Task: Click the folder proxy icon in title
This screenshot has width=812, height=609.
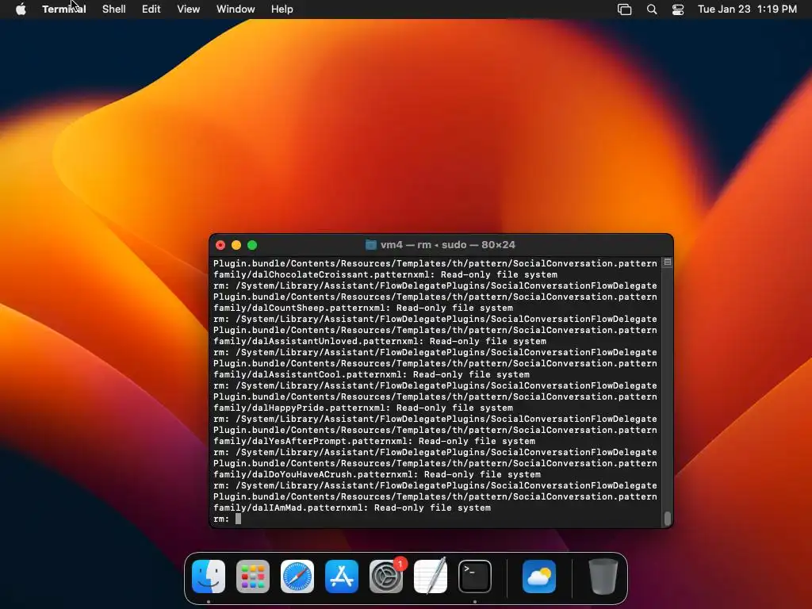Action: (x=371, y=245)
